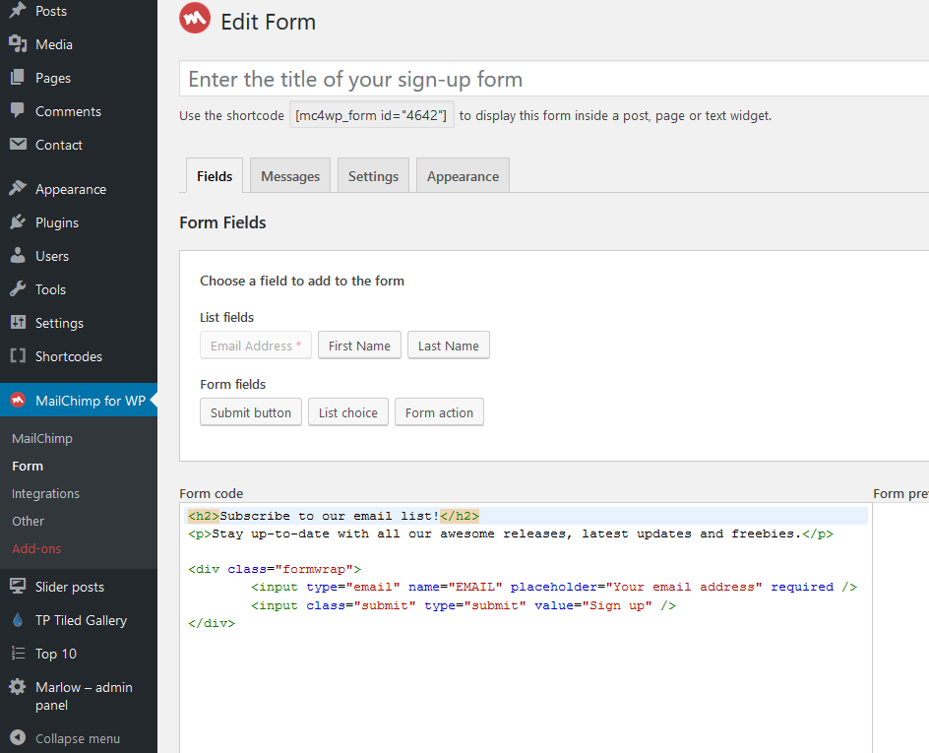Image resolution: width=929 pixels, height=753 pixels.
Task: Click the Posts pushpin icon in sidebar
Action: click(18, 11)
